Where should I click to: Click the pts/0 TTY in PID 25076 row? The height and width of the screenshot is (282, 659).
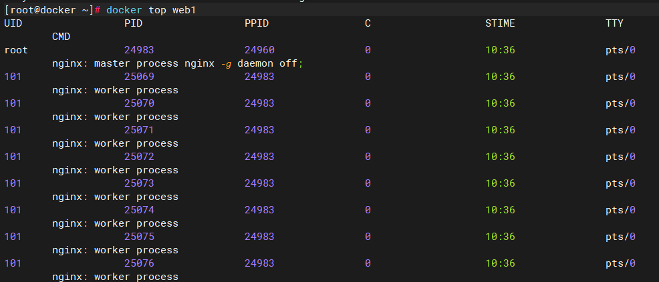[620, 263]
